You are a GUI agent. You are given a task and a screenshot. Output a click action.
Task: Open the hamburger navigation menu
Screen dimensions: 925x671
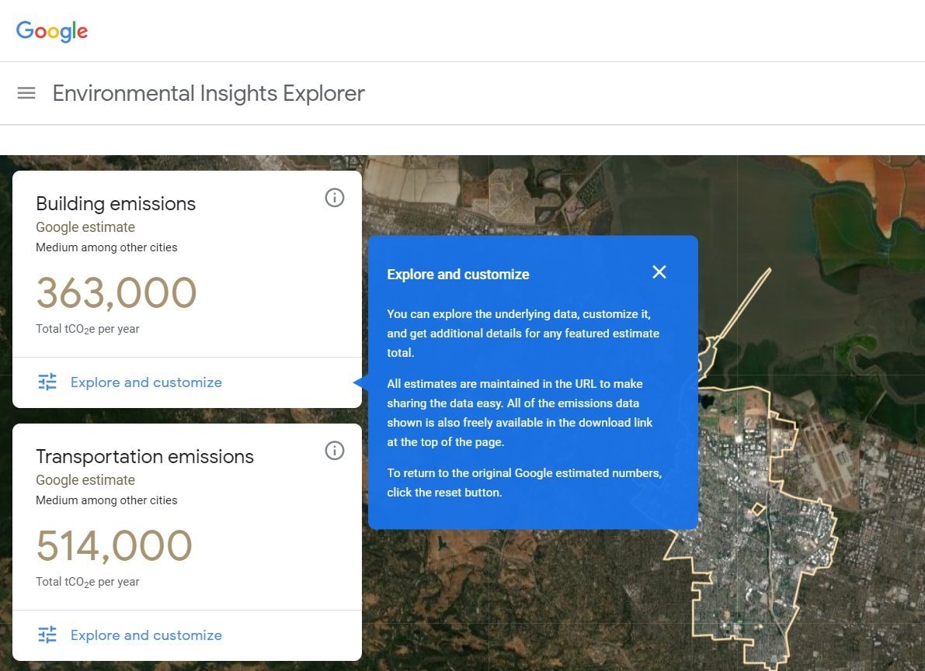click(26, 93)
